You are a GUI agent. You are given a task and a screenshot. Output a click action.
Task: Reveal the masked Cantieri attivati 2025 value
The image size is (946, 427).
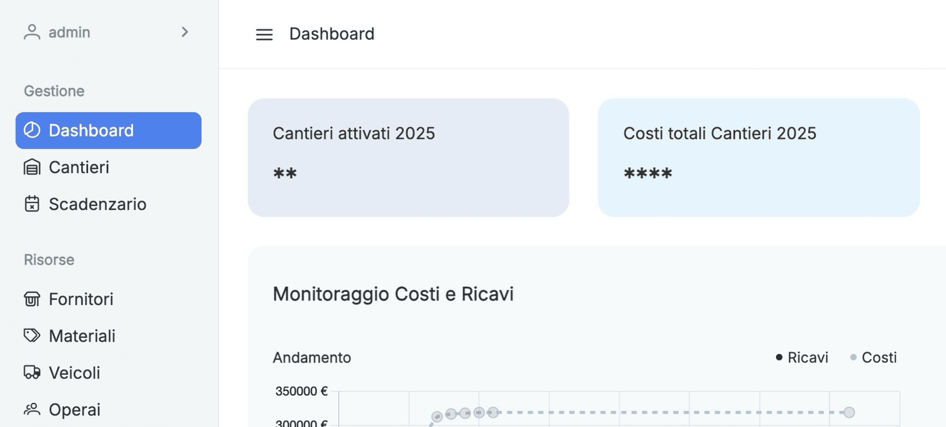click(285, 174)
